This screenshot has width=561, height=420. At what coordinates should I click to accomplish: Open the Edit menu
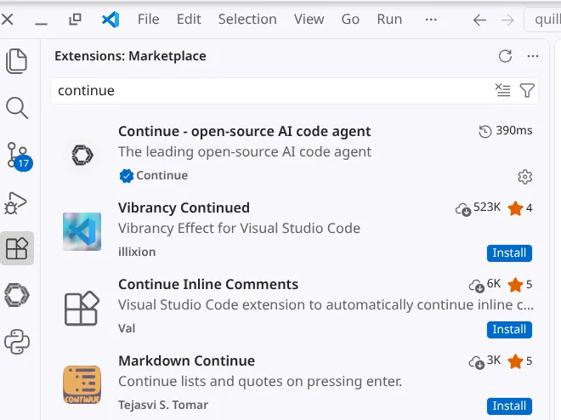coord(189,20)
